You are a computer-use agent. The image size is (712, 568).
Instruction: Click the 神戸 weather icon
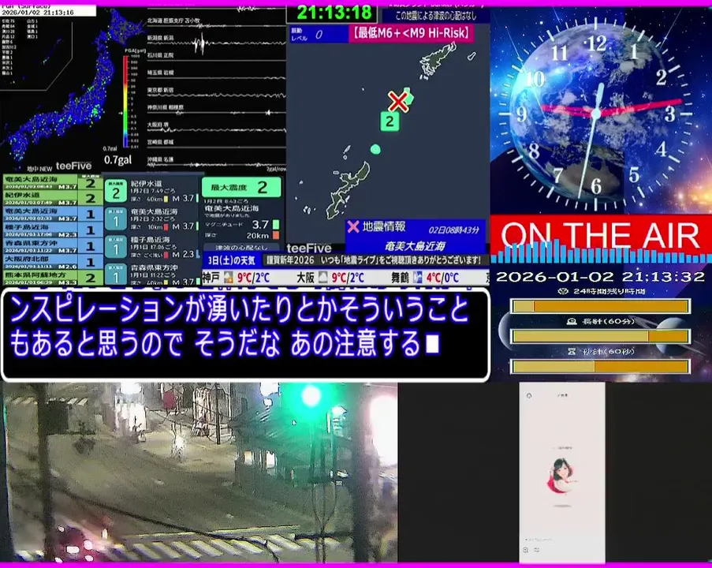coord(229,277)
